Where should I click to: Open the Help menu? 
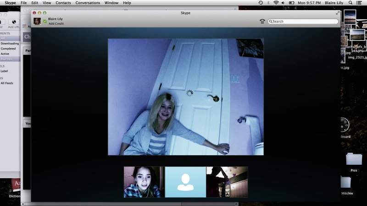tap(127, 3)
